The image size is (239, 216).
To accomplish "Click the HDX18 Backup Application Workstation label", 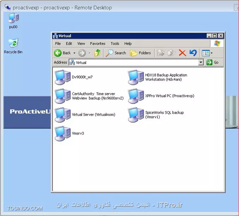I will 166,77.
